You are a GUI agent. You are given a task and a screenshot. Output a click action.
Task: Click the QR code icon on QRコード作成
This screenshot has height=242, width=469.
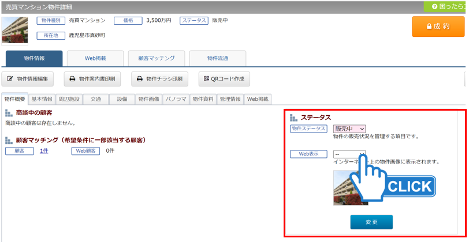pos(206,78)
